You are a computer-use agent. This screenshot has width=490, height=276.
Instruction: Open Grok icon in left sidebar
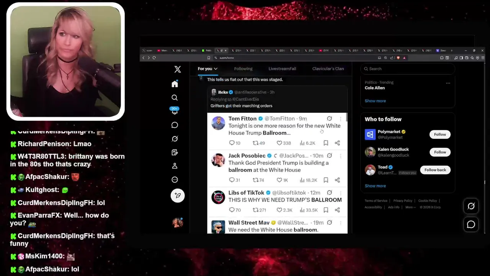point(175,139)
